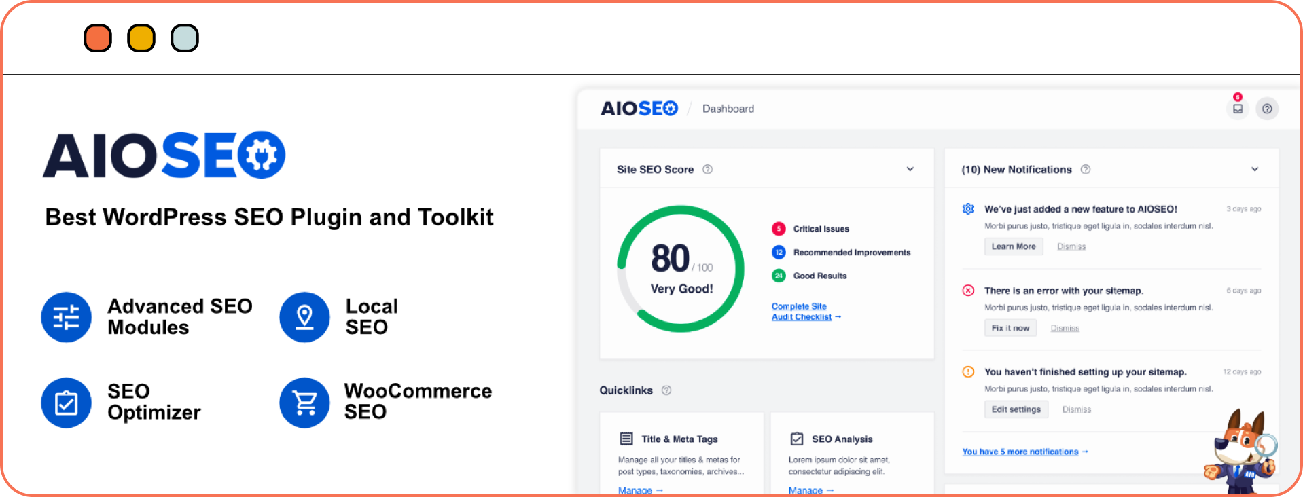Click the blue Recommended Improvements count badge
Image resolution: width=1303 pixels, height=497 pixels.
[x=779, y=253]
